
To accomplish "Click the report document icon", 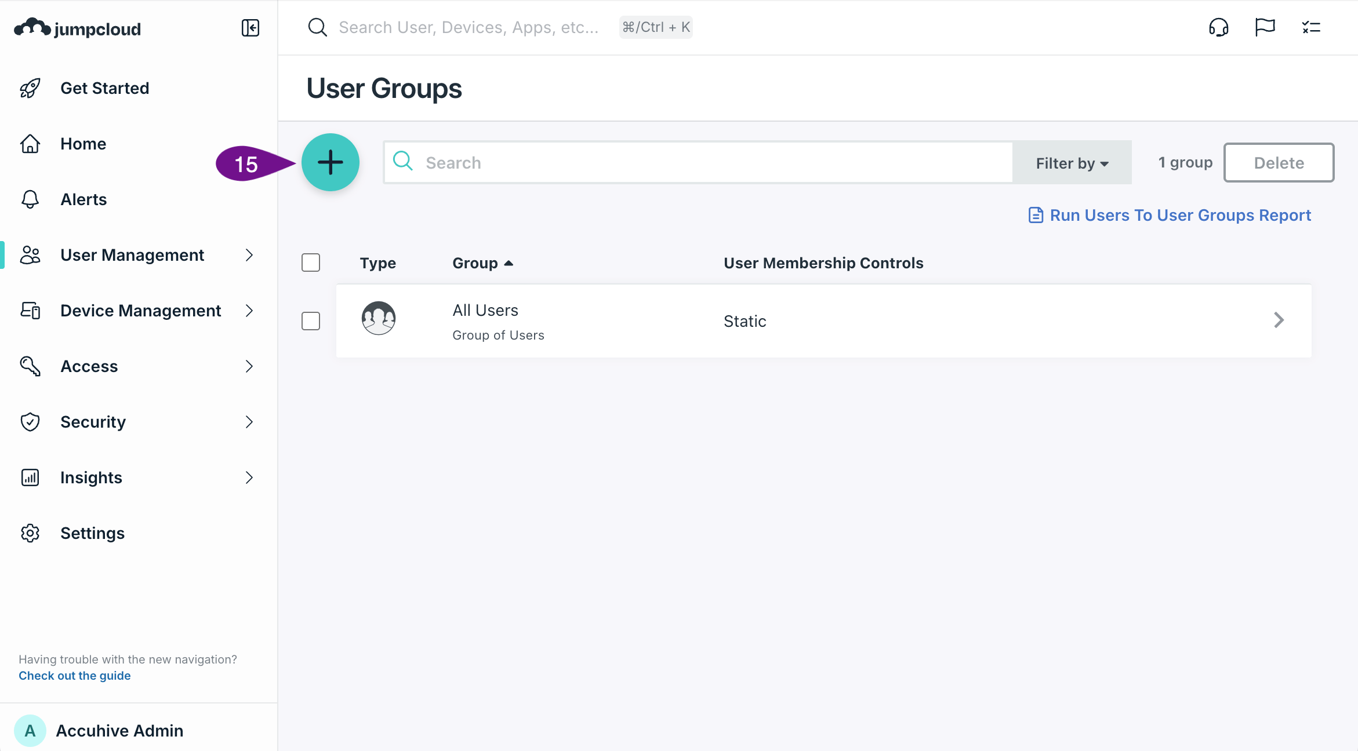I will 1036,215.
